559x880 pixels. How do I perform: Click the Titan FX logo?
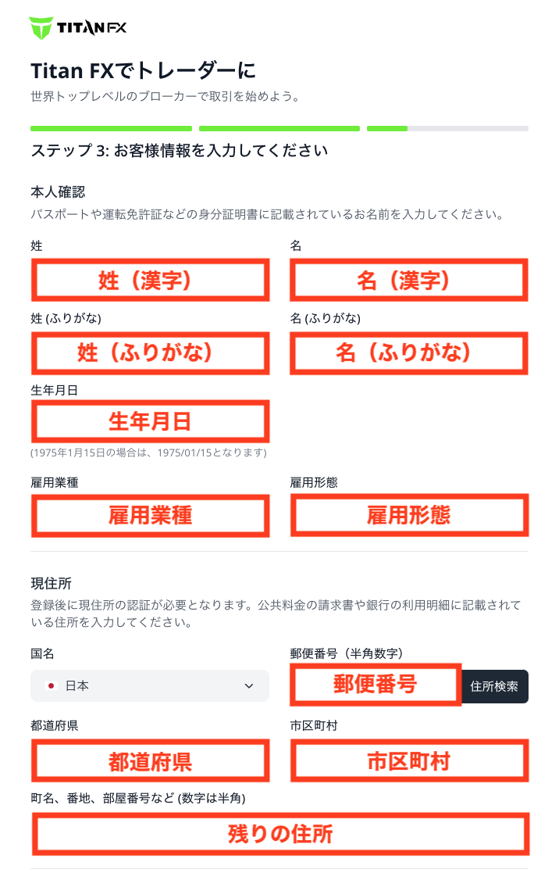point(77,27)
